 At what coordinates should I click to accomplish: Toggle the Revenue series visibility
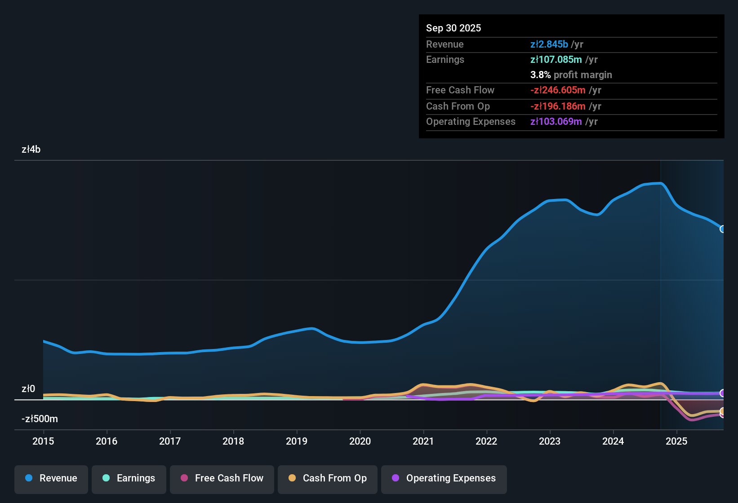(51, 478)
